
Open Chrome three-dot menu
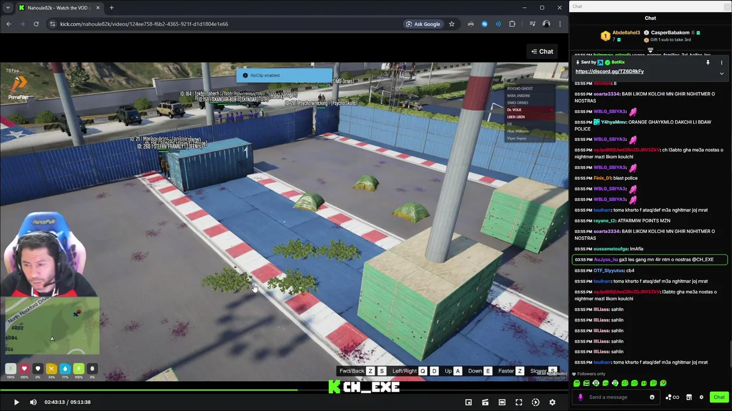coord(560,24)
